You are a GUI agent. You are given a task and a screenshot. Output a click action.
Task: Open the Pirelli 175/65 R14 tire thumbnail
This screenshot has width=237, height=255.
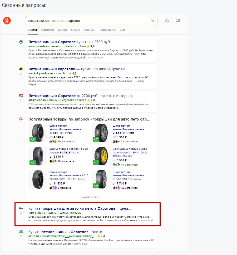38,133
